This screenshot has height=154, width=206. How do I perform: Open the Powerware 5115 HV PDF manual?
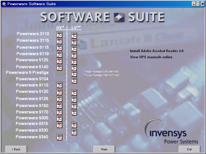pos(59,48)
